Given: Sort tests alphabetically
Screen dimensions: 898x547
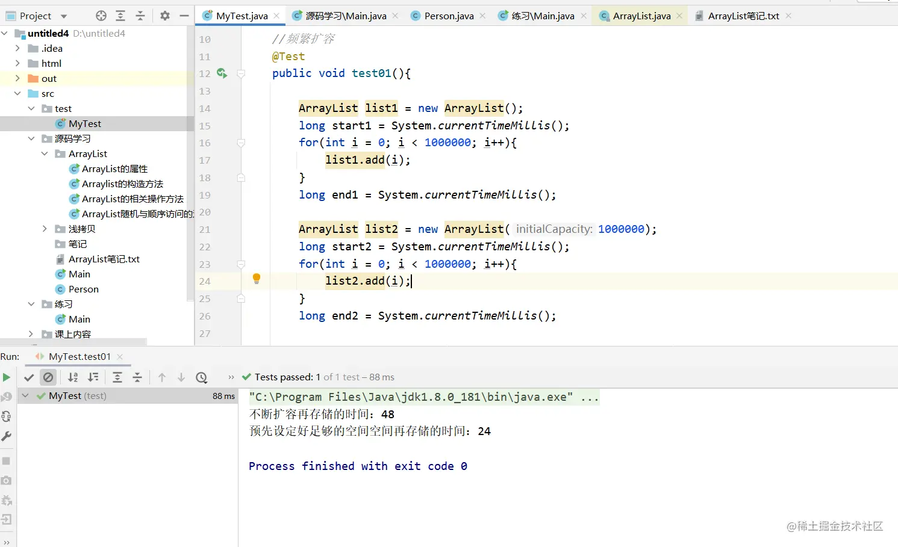Looking at the screenshot, I should (x=73, y=377).
